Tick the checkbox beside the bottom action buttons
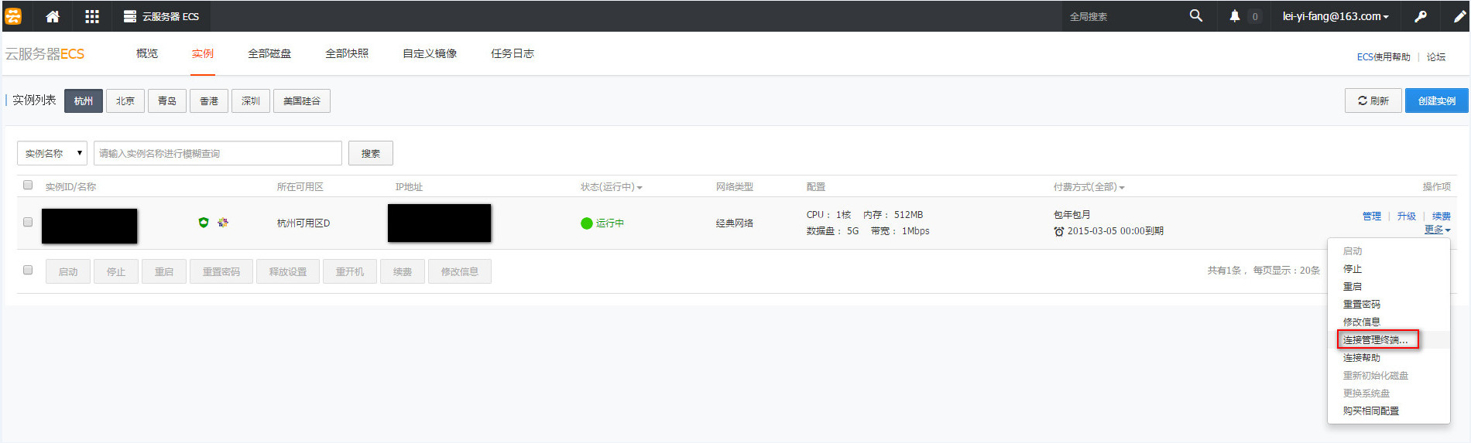This screenshot has width=1471, height=443. click(x=28, y=271)
